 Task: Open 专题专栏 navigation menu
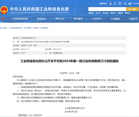point(133,19)
